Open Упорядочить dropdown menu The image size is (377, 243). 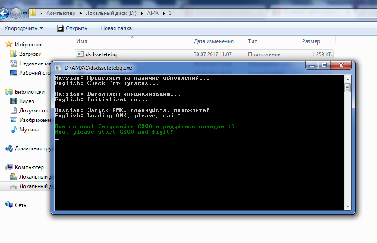23,28
